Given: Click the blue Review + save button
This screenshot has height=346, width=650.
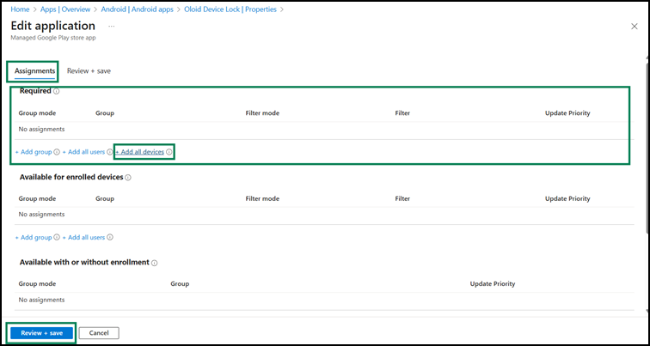Looking at the screenshot, I should (42, 333).
